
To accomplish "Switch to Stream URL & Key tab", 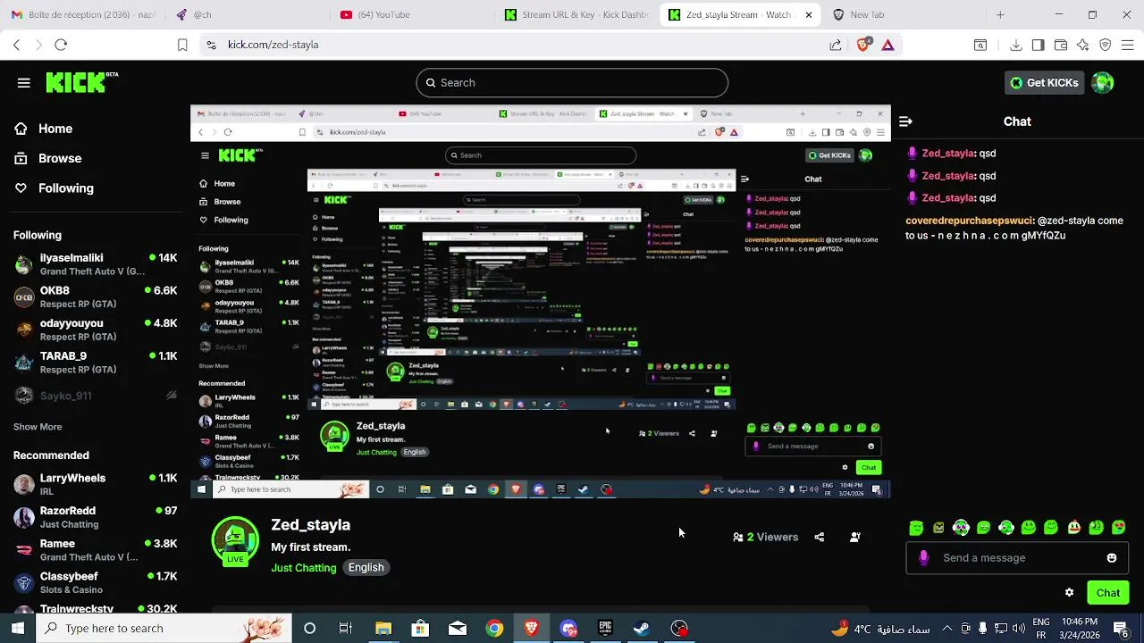I will pyautogui.click(x=576, y=15).
